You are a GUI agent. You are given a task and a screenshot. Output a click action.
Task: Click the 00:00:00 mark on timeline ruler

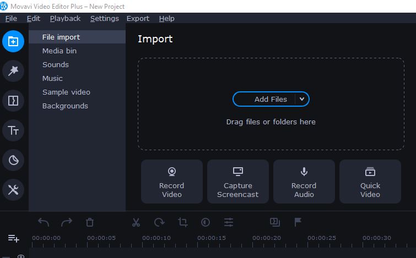pos(46,238)
